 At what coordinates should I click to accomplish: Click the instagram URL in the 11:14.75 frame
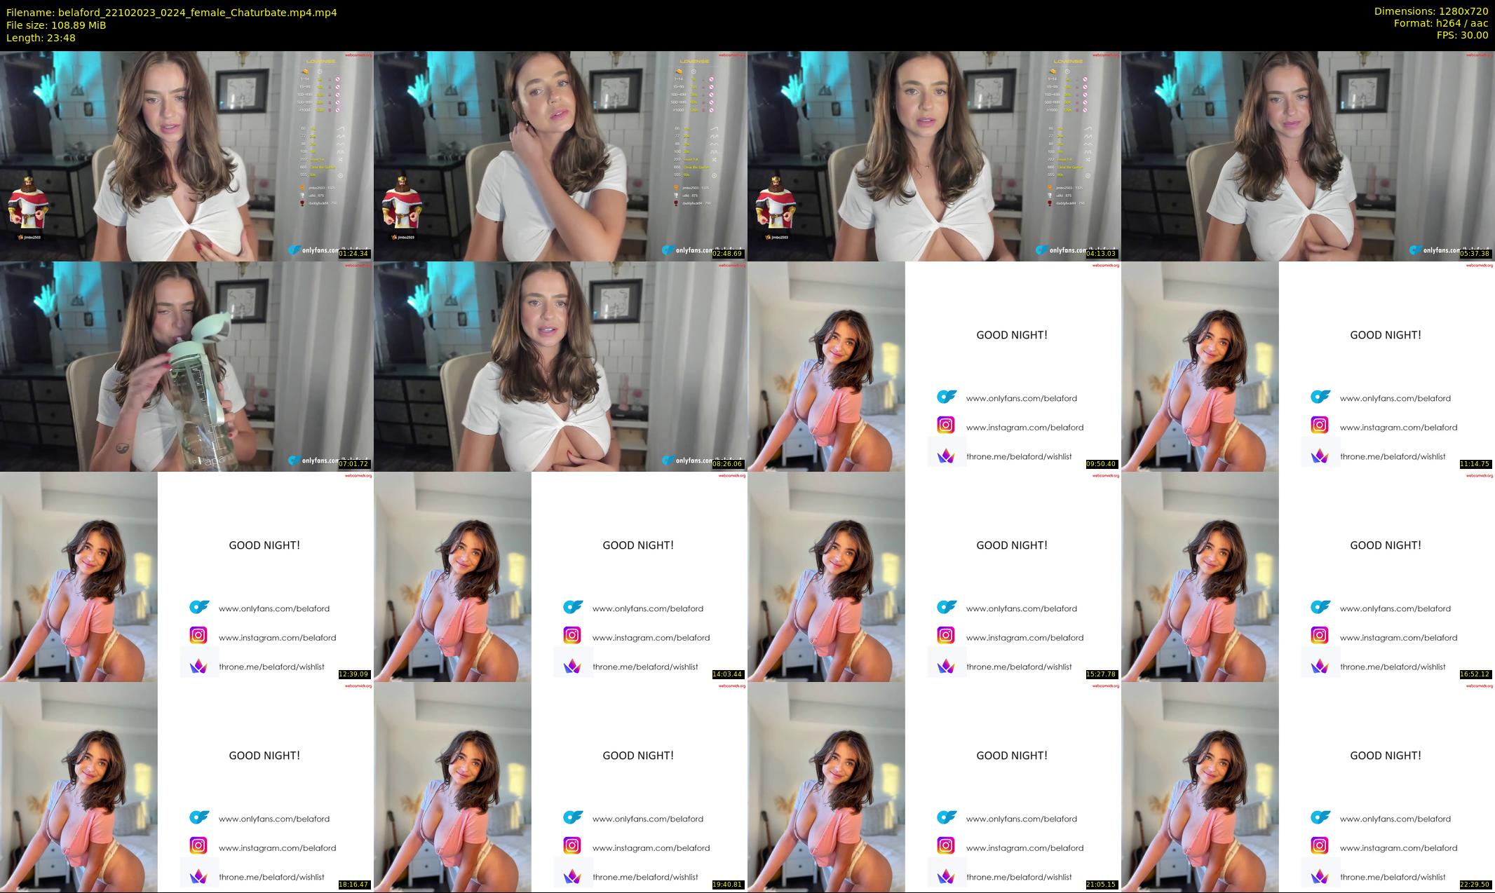click(1398, 428)
